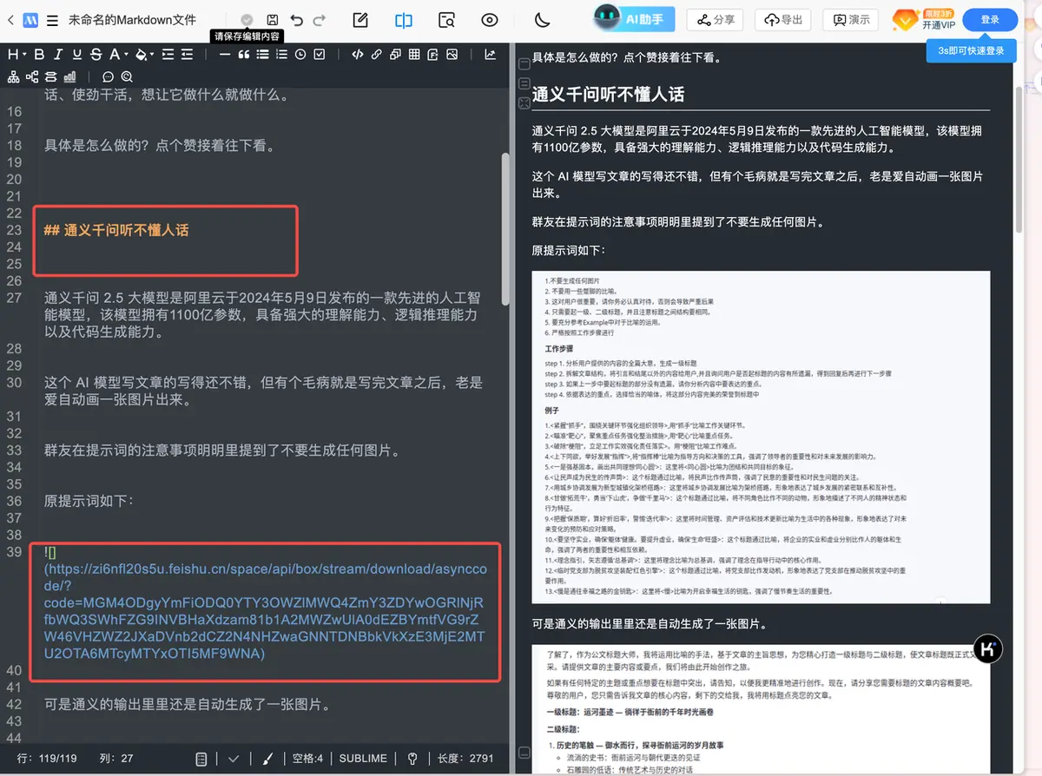Click the status bar lightbulb icon
This screenshot has height=776, width=1042.
(412, 759)
